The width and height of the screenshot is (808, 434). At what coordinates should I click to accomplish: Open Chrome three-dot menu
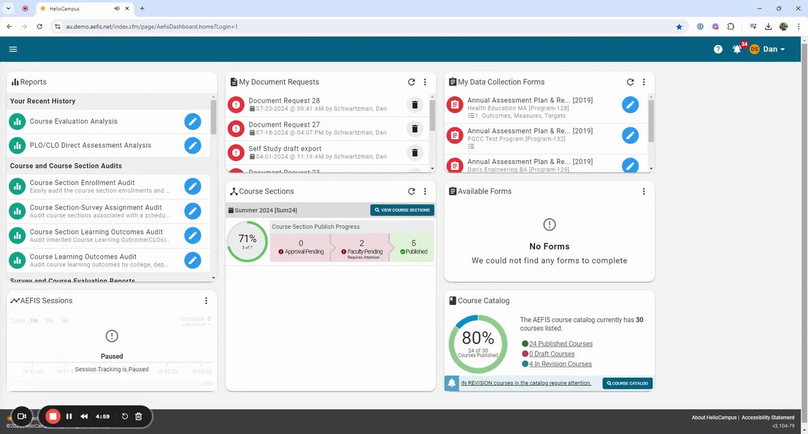click(800, 27)
